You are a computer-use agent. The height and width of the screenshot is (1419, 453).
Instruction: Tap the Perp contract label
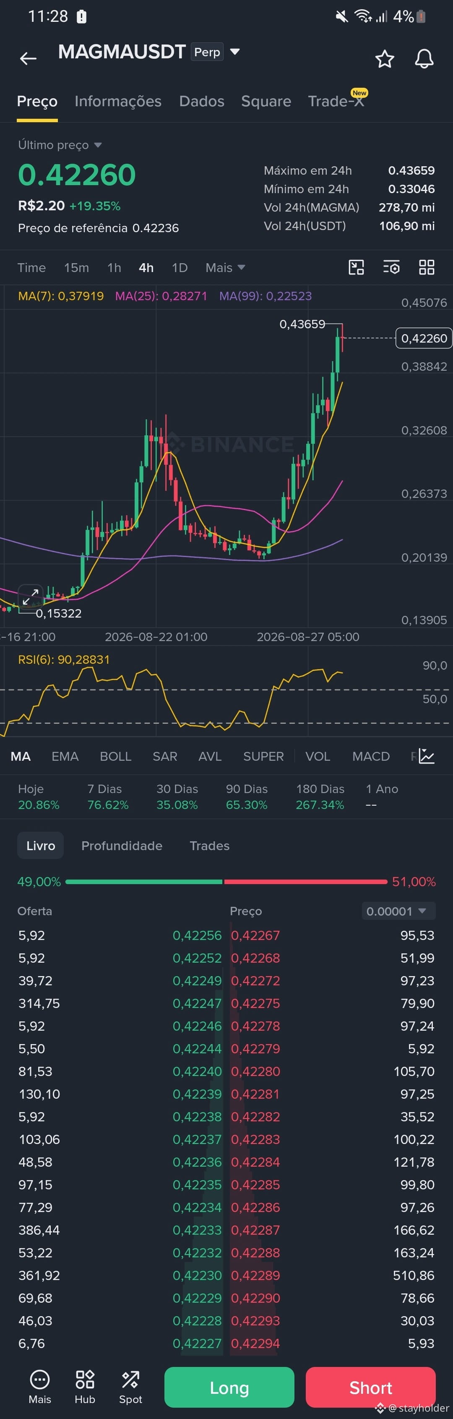207,52
